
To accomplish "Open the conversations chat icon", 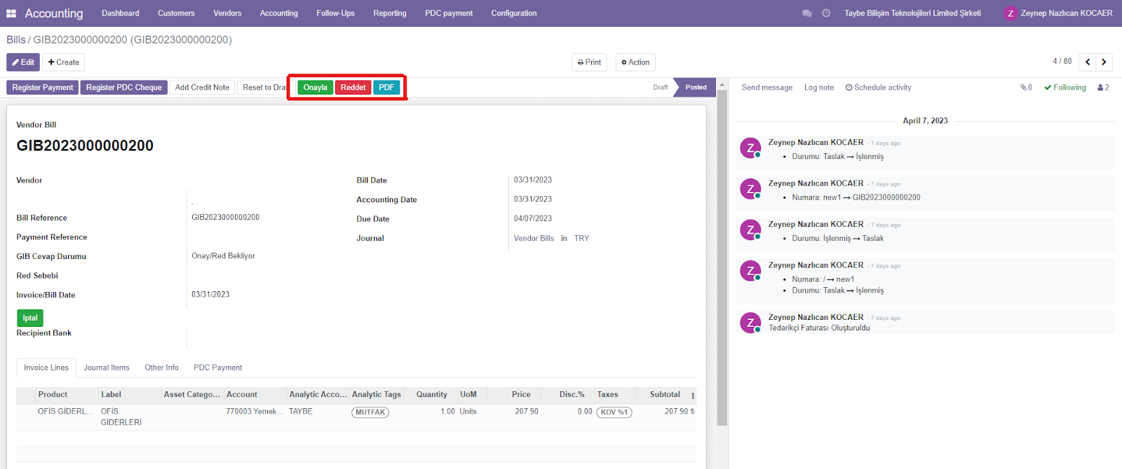I will click(806, 13).
